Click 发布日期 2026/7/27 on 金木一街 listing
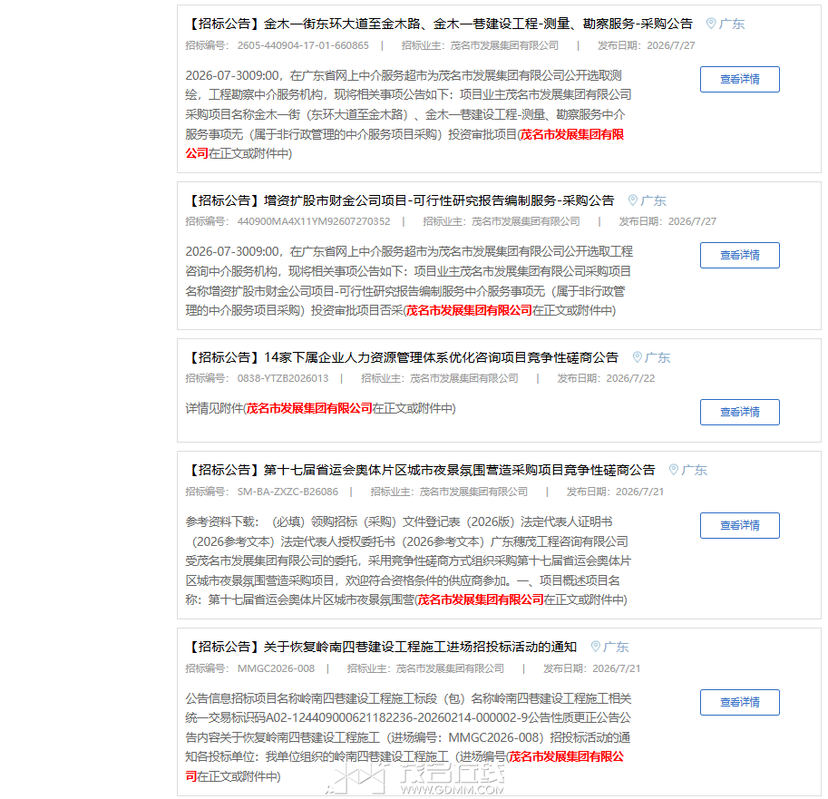 (x=647, y=45)
